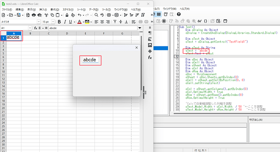Image resolution: width=280 pixels, height=152 pixels.
Task: Toggle Print Preview icon
Action: click(40, 15)
